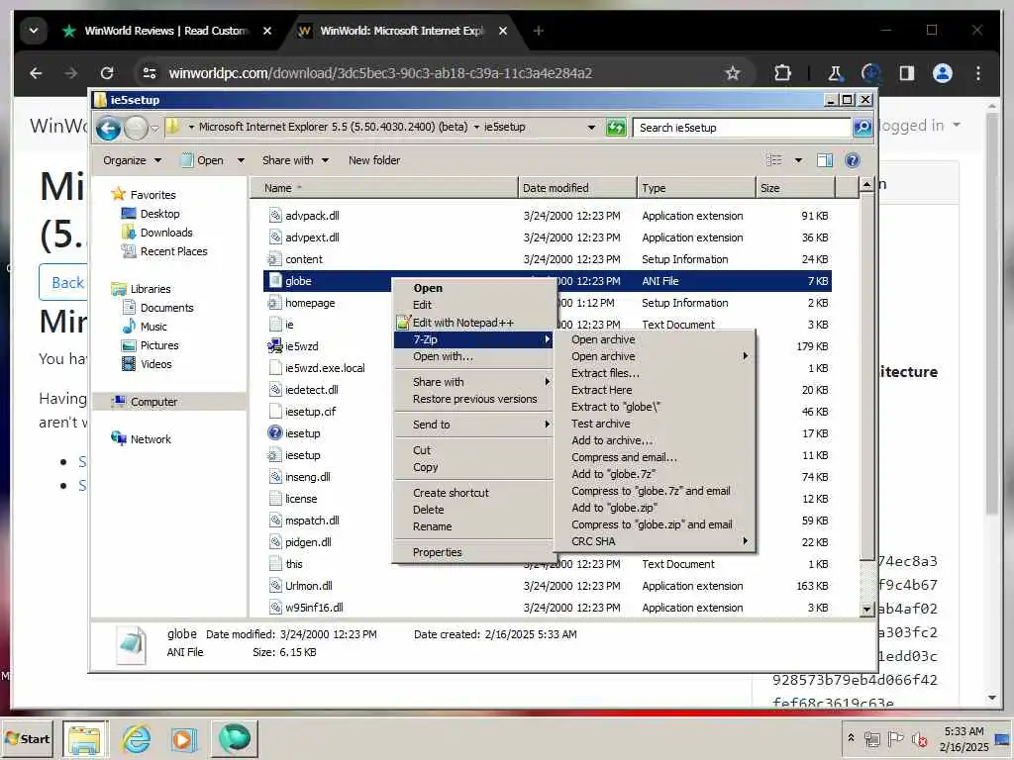This screenshot has width=1014, height=760.
Task: Open a new Chrome tab
Action: (x=538, y=31)
